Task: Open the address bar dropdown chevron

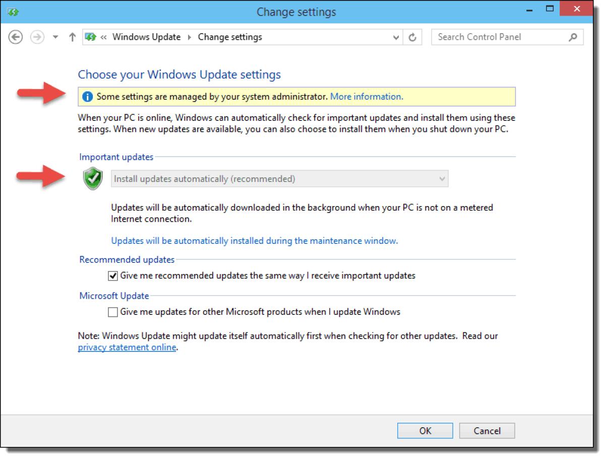Action: tap(396, 37)
